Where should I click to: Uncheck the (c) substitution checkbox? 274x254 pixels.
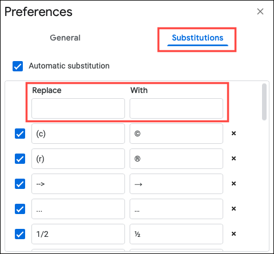(x=20, y=134)
